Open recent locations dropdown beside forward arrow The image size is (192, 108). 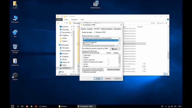tap(64, 23)
